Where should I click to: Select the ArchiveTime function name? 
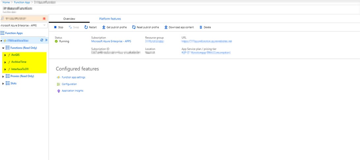(x=19, y=62)
